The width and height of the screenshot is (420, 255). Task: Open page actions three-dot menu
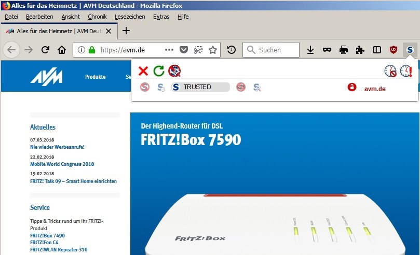coord(169,50)
